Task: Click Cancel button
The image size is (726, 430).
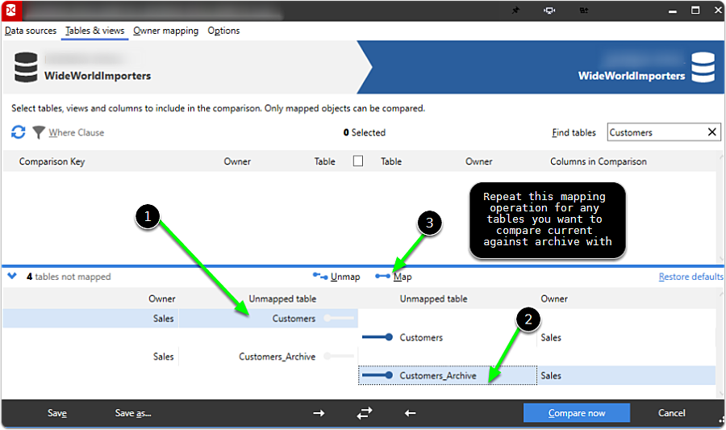Action: point(671,413)
